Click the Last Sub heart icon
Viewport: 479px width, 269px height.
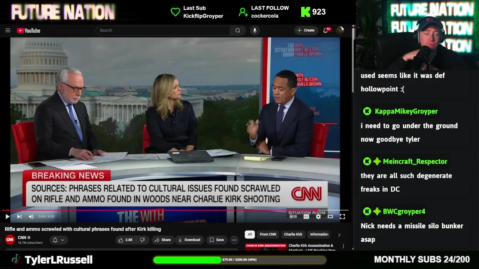(x=175, y=12)
